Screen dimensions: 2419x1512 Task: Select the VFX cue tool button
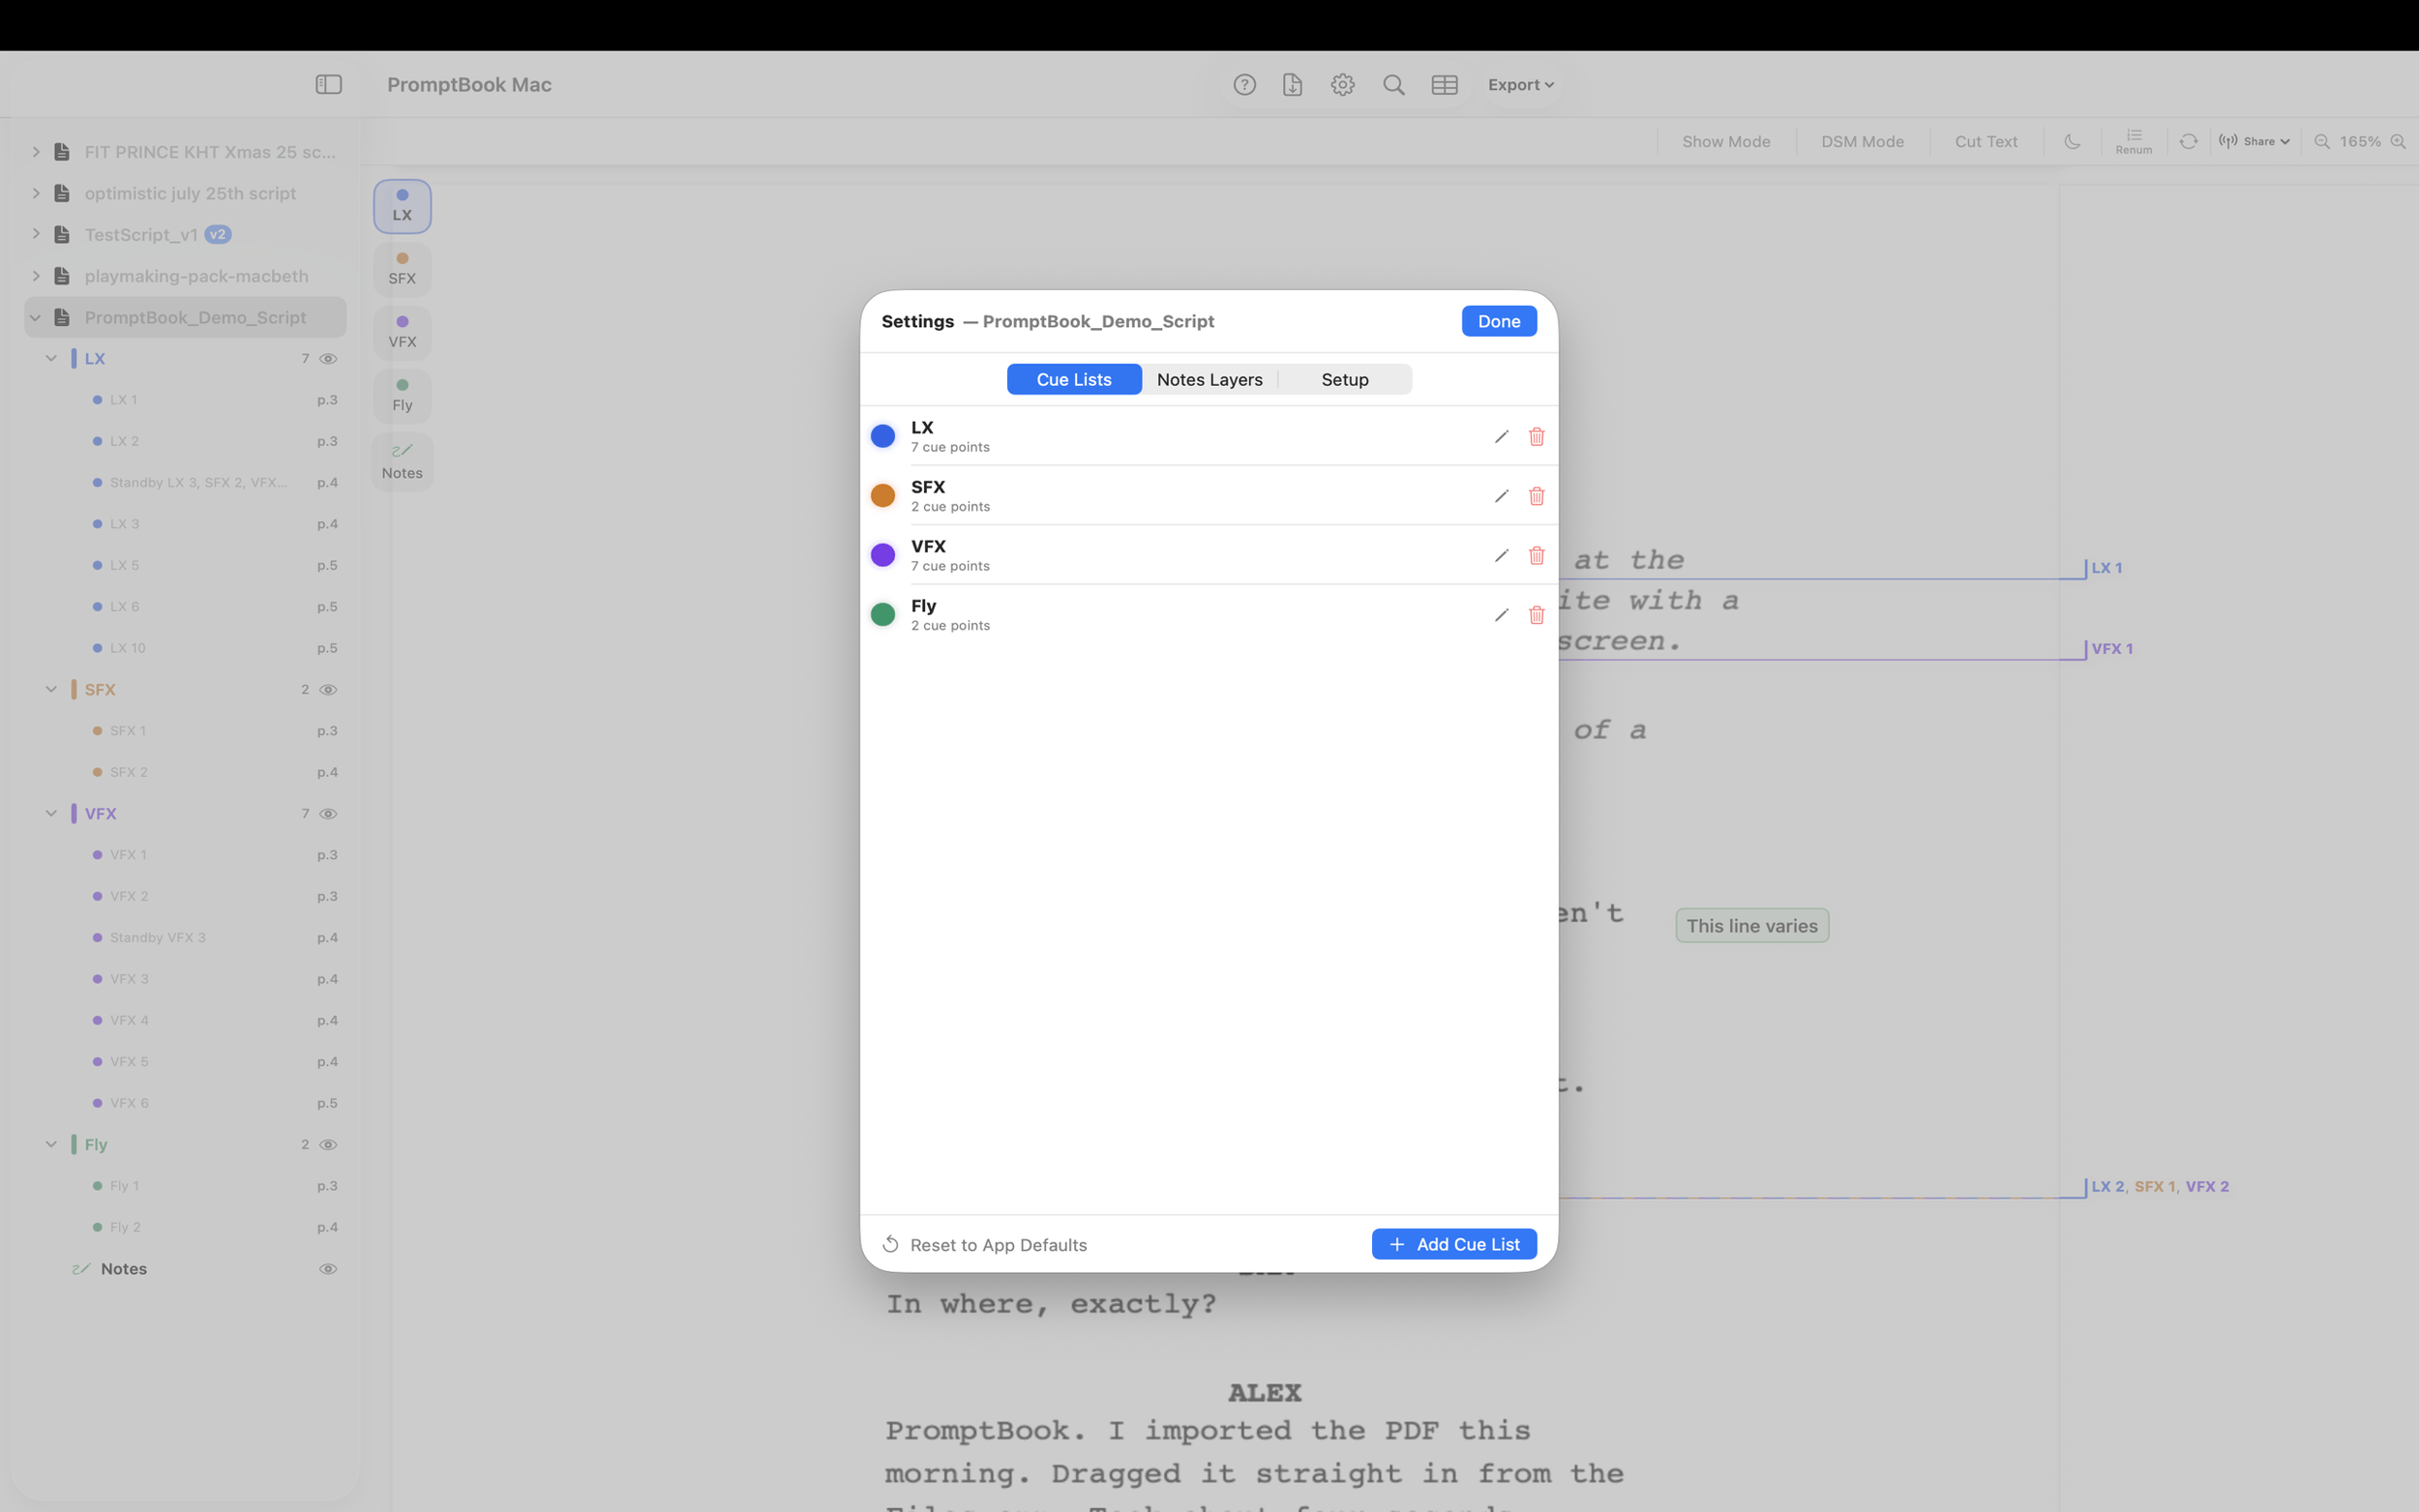point(402,333)
